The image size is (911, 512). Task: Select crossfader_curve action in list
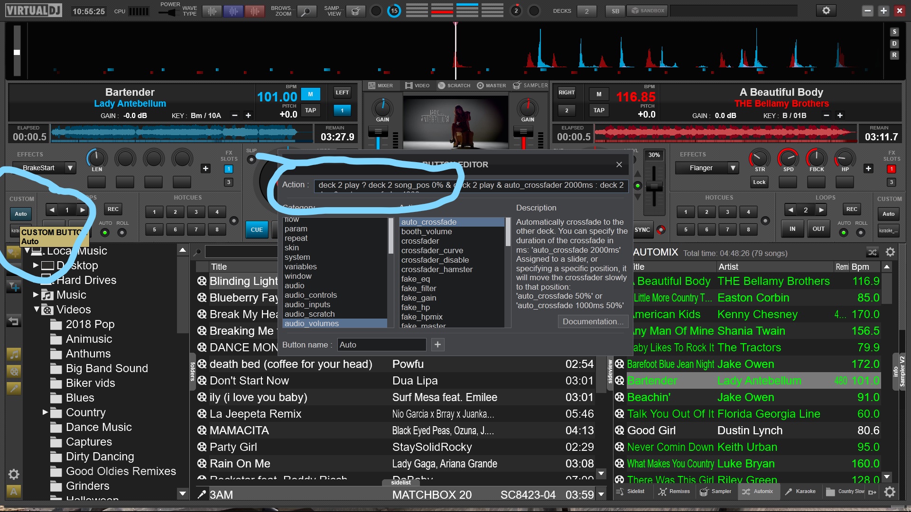pyautogui.click(x=432, y=250)
